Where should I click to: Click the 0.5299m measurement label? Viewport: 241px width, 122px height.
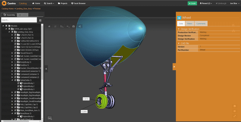[84, 111]
